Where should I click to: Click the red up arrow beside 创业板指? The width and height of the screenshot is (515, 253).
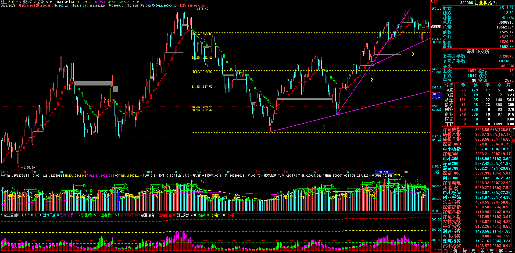click(17, 2)
